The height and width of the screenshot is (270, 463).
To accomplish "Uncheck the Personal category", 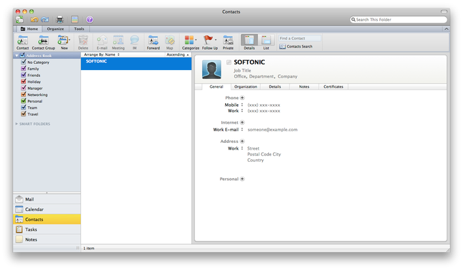I will (x=24, y=101).
